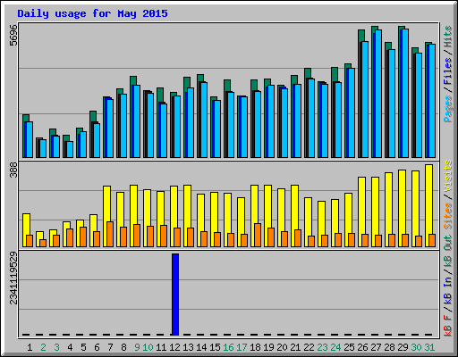
Task: Click the green day label 23
Action: click(322, 347)
